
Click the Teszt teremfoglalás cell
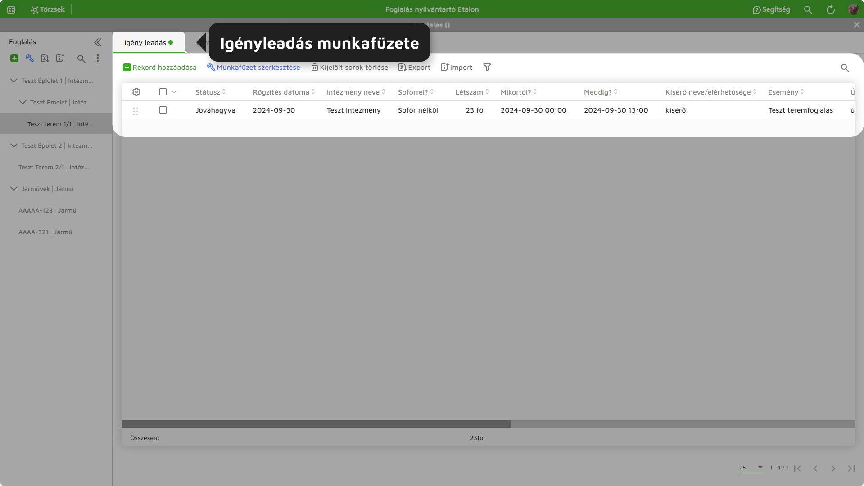pos(801,110)
